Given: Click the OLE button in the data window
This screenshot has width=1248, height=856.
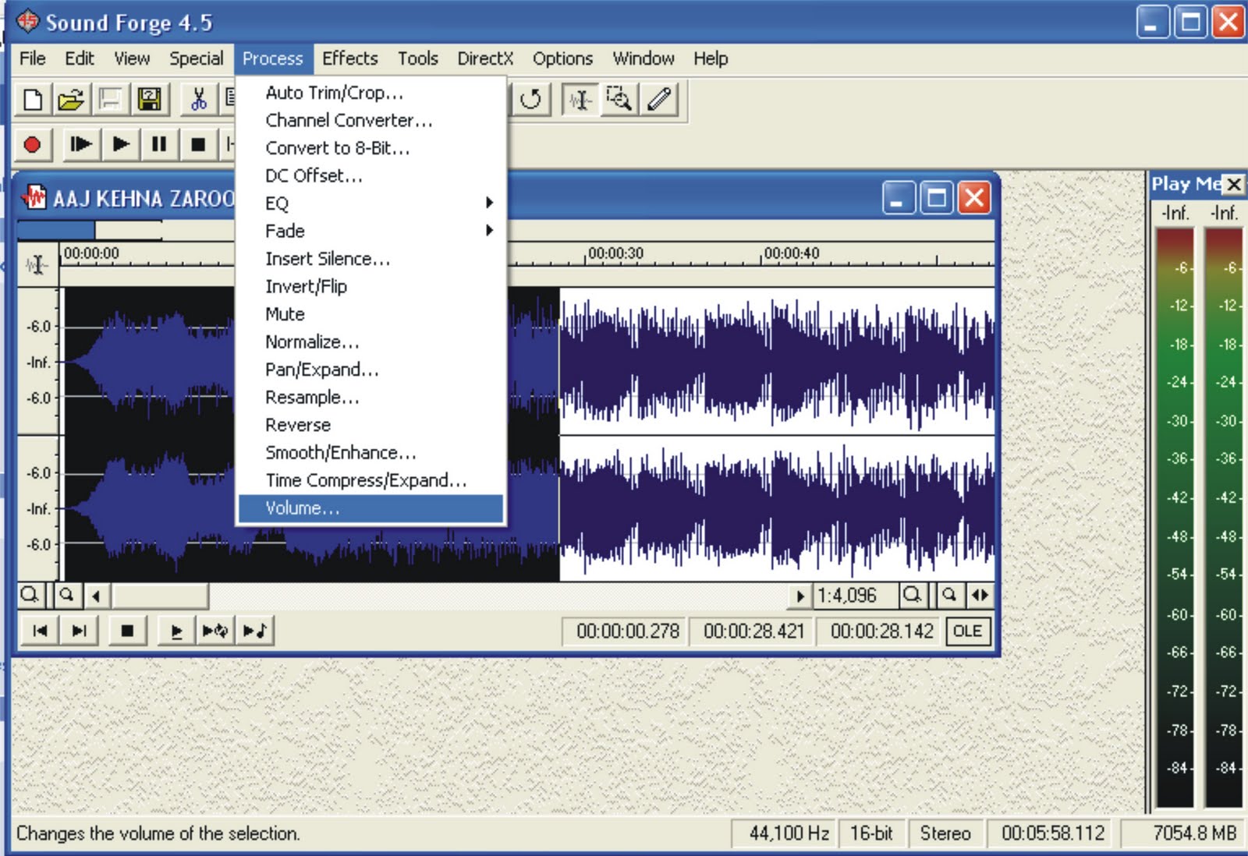Looking at the screenshot, I should coord(968,631).
